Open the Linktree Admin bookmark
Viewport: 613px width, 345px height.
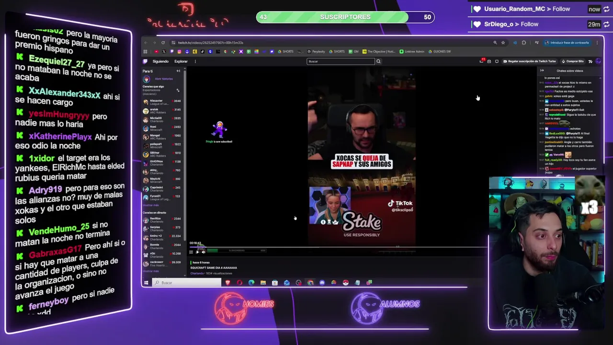coord(412,51)
